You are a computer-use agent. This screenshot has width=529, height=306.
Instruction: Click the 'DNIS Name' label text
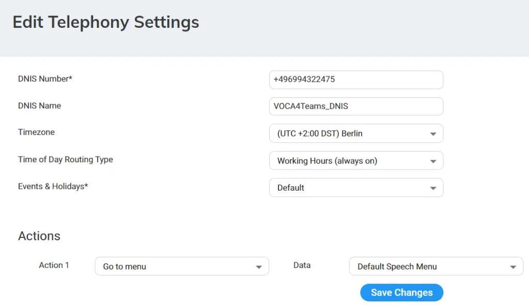coord(39,106)
